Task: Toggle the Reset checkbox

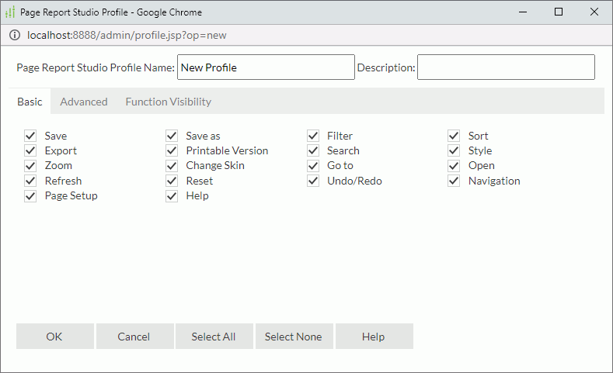Action: tap(172, 181)
